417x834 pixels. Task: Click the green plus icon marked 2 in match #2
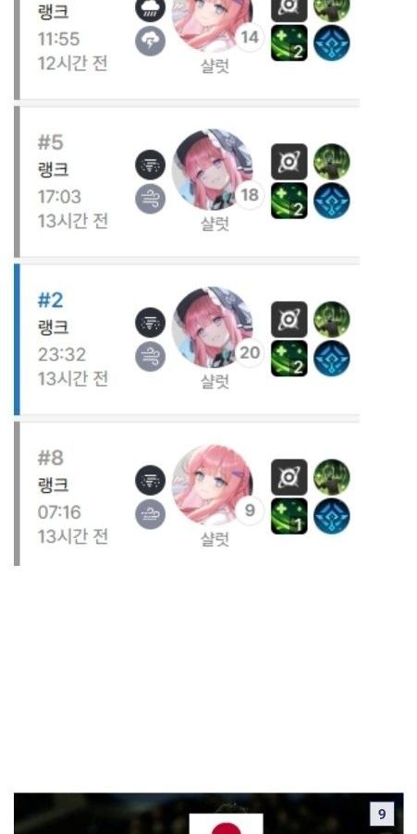click(289, 359)
